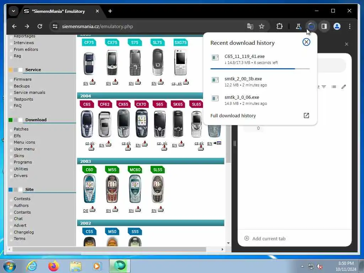Add current tab in side panel
364x273 pixels.
[x=265, y=239]
